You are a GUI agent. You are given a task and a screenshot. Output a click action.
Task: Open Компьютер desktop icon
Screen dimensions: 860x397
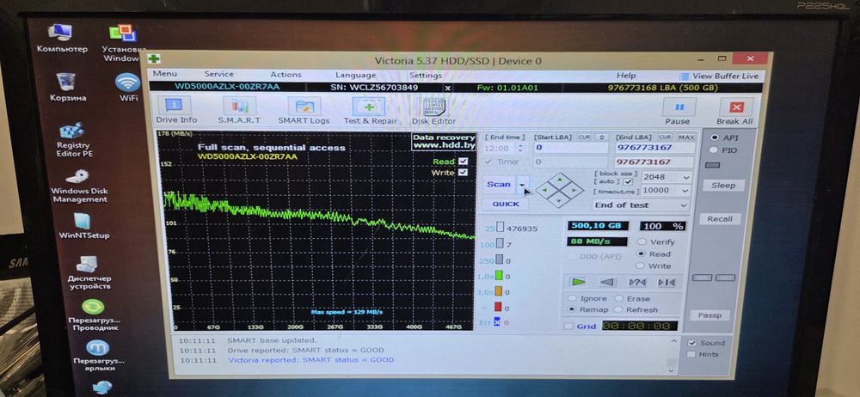pyautogui.click(x=61, y=34)
